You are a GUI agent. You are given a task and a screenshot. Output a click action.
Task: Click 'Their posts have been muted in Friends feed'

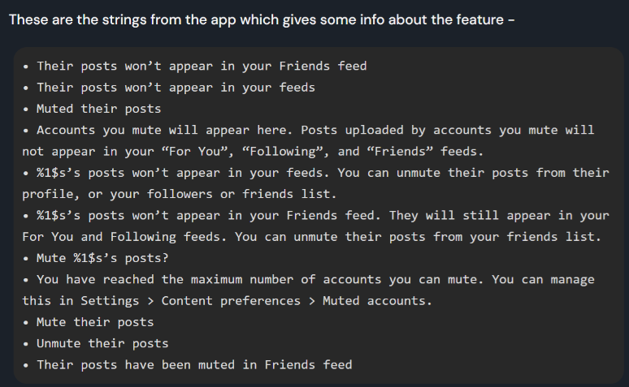(194, 364)
